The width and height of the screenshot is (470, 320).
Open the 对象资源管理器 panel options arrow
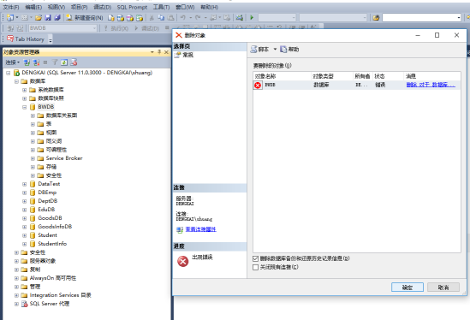coord(152,52)
